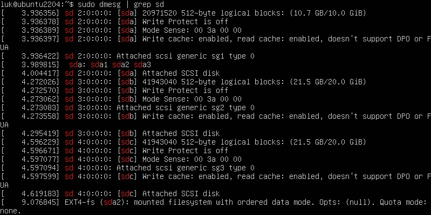Click the timestamp 4.619183
The width and height of the screenshot is (431, 215).
39,193
